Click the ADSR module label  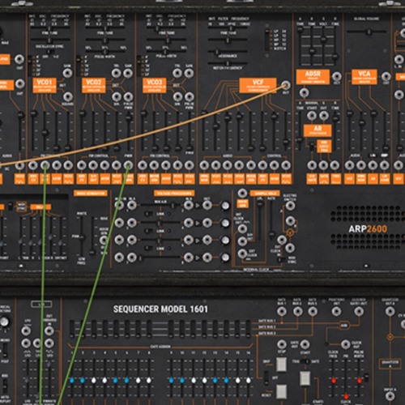pyautogui.click(x=313, y=77)
